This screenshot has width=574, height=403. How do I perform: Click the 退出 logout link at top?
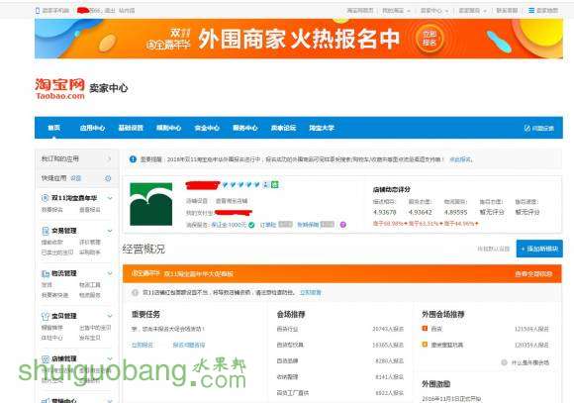[x=110, y=11]
